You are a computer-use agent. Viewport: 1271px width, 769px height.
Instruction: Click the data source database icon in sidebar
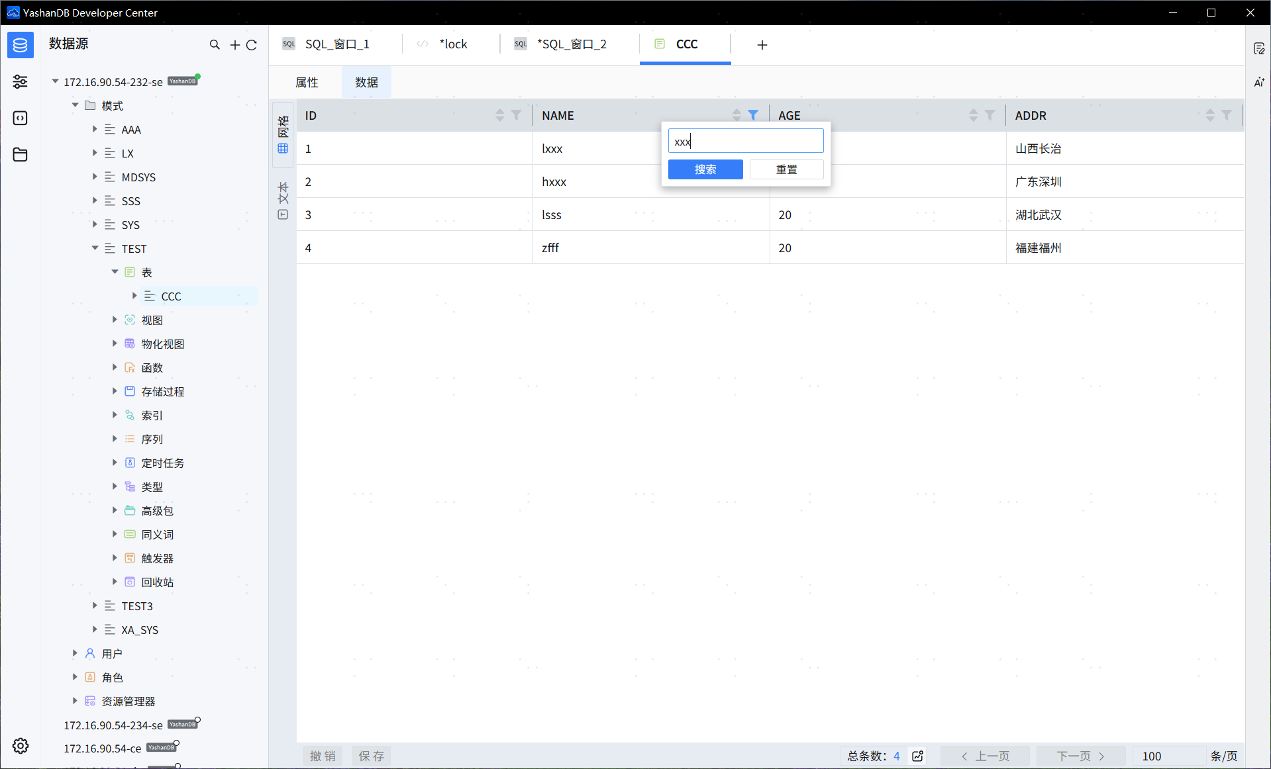pyautogui.click(x=20, y=45)
